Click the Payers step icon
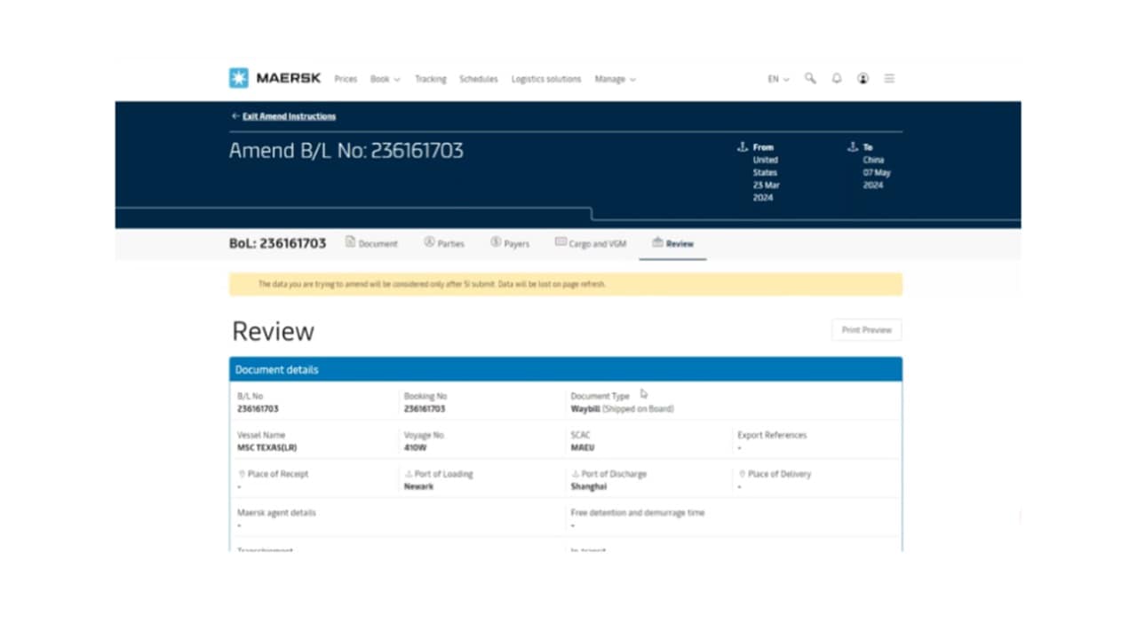The image size is (1137, 639). click(x=496, y=242)
